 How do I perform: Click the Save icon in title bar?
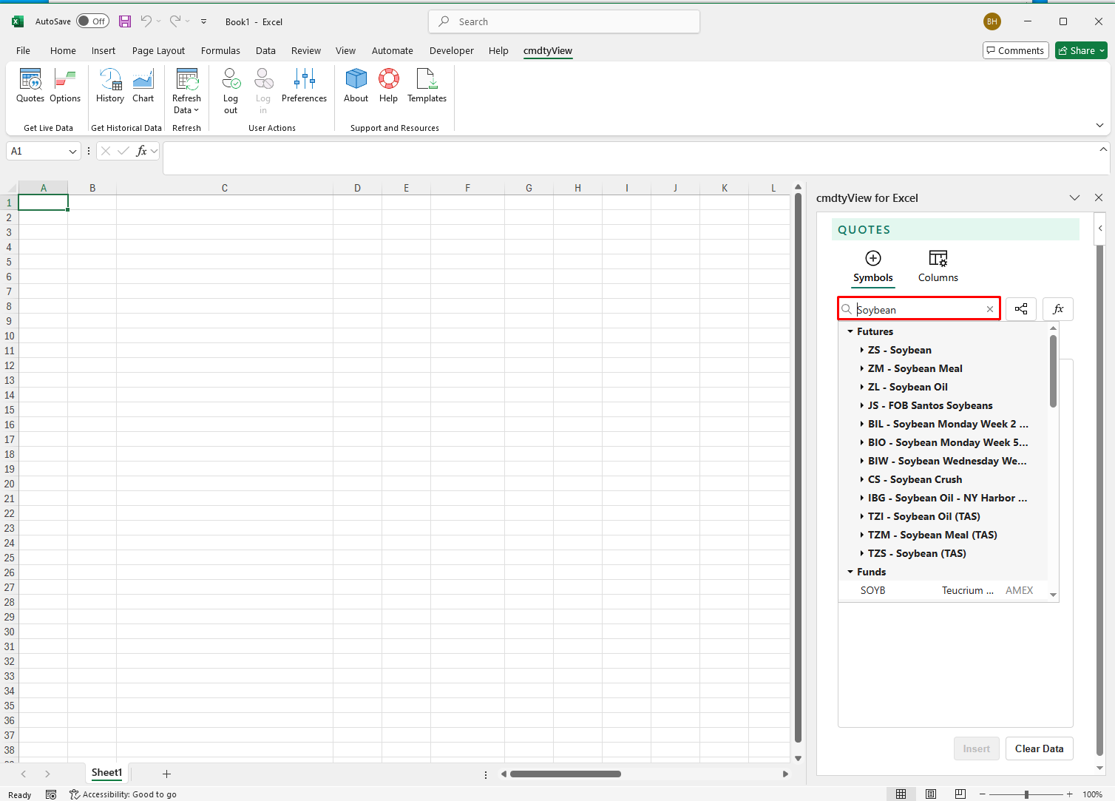125,21
